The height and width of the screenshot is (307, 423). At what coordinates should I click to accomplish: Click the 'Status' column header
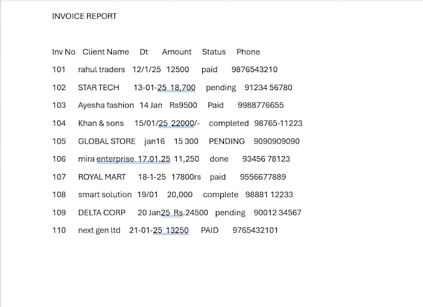click(214, 52)
